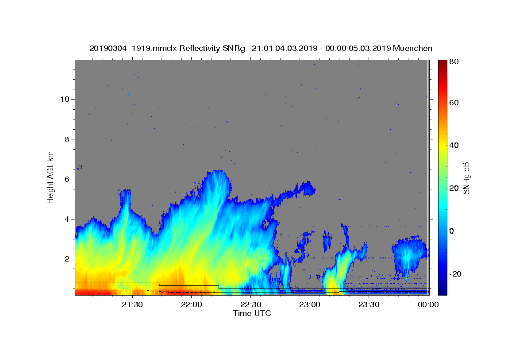Image resolution: width=531 pixels, height=354 pixels.
Task: Click the plot title text above the chart
Action: click(x=261, y=48)
